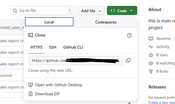Viewport: 175px width, 104px height.
Task: Open the clone help question mark icon
Action: 129,35
